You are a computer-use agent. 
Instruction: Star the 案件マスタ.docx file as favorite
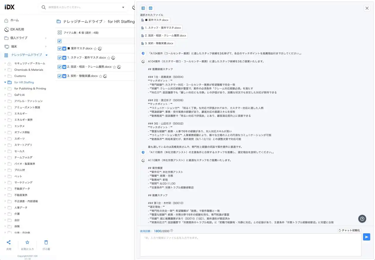pyautogui.click(x=95, y=49)
